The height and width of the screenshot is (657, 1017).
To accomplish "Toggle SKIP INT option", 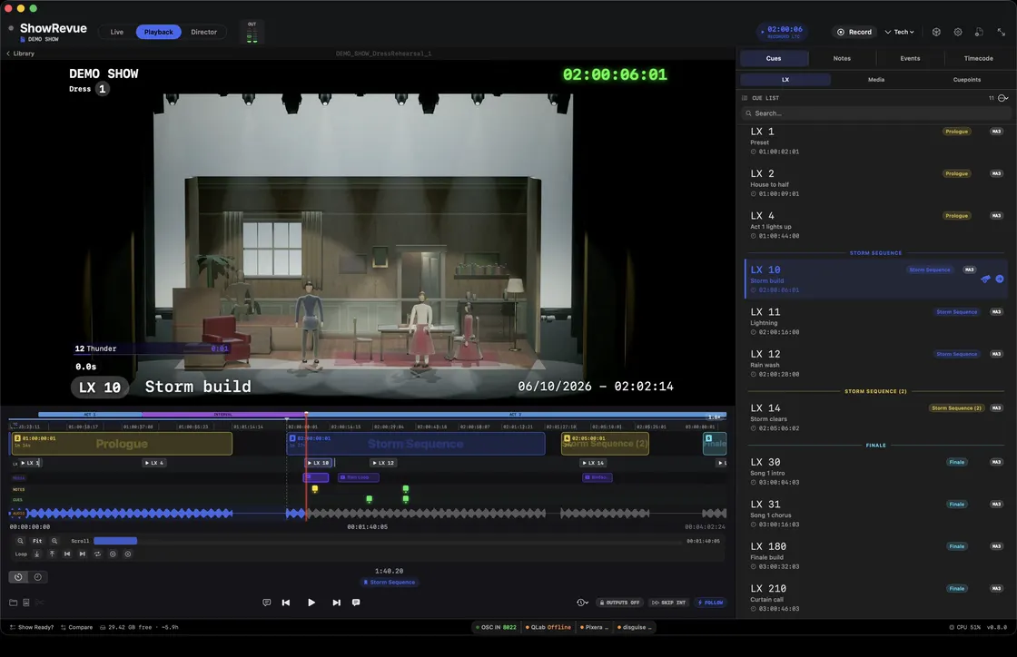I will pyautogui.click(x=668, y=603).
